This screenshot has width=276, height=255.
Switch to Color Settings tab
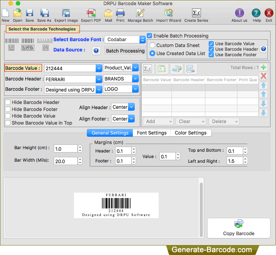(191, 133)
